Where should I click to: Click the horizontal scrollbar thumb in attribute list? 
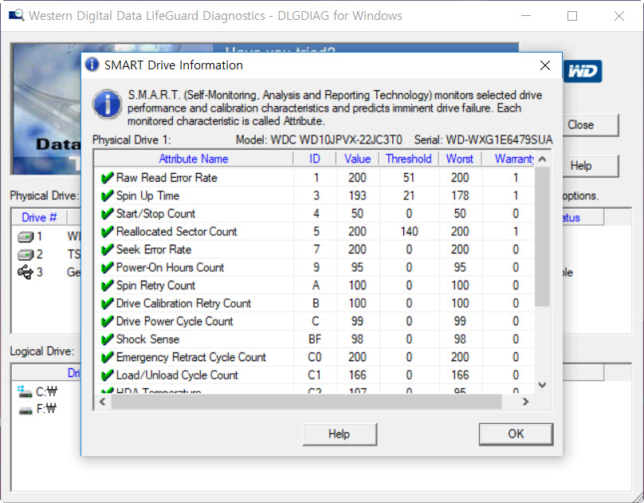[x=306, y=402]
